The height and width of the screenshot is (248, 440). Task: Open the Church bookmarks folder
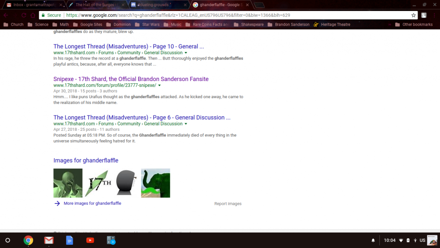click(x=14, y=24)
